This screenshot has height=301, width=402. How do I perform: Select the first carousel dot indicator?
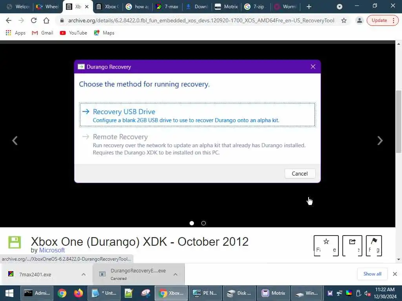[192, 223]
